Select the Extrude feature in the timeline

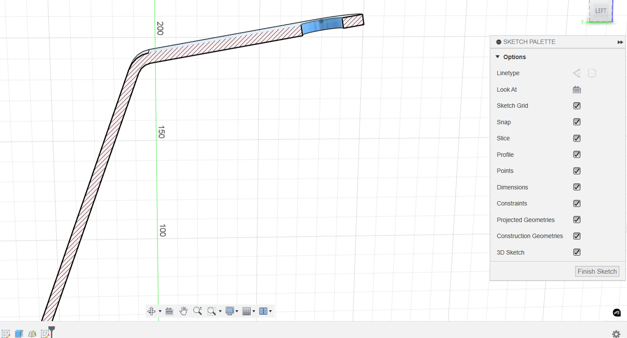[19, 334]
